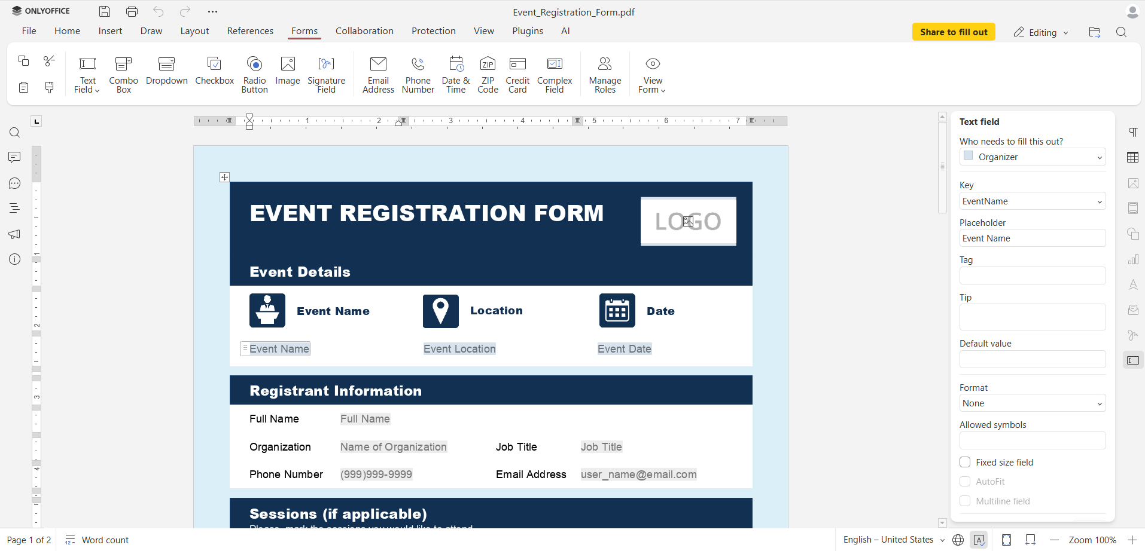Insert a Phone Number field

tap(418, 75)
